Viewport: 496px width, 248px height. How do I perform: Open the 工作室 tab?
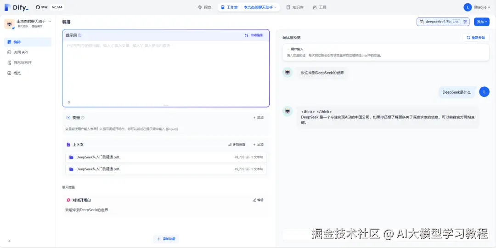(x=229, y=7)
